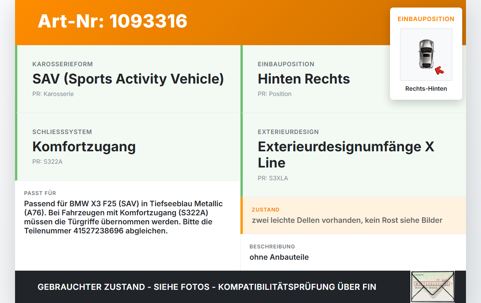
Task: Click the 'BESCHREIBUNG' label
Action: [x=272, y=247]
